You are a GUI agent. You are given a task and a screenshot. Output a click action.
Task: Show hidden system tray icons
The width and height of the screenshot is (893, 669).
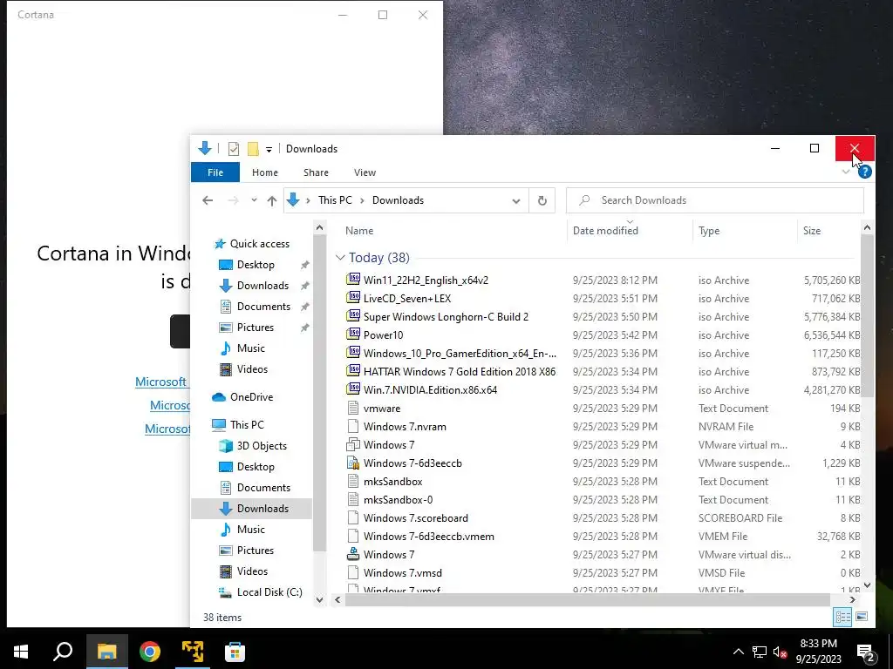738,652
